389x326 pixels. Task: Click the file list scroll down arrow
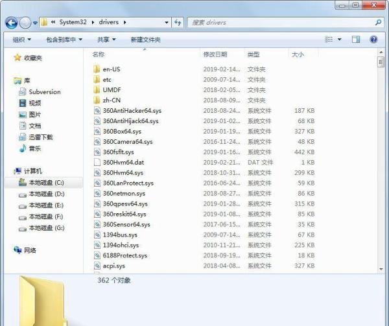pos(381,269)
